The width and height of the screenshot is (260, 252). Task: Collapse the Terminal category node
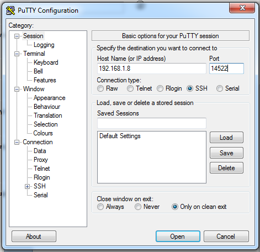point(17,54)
